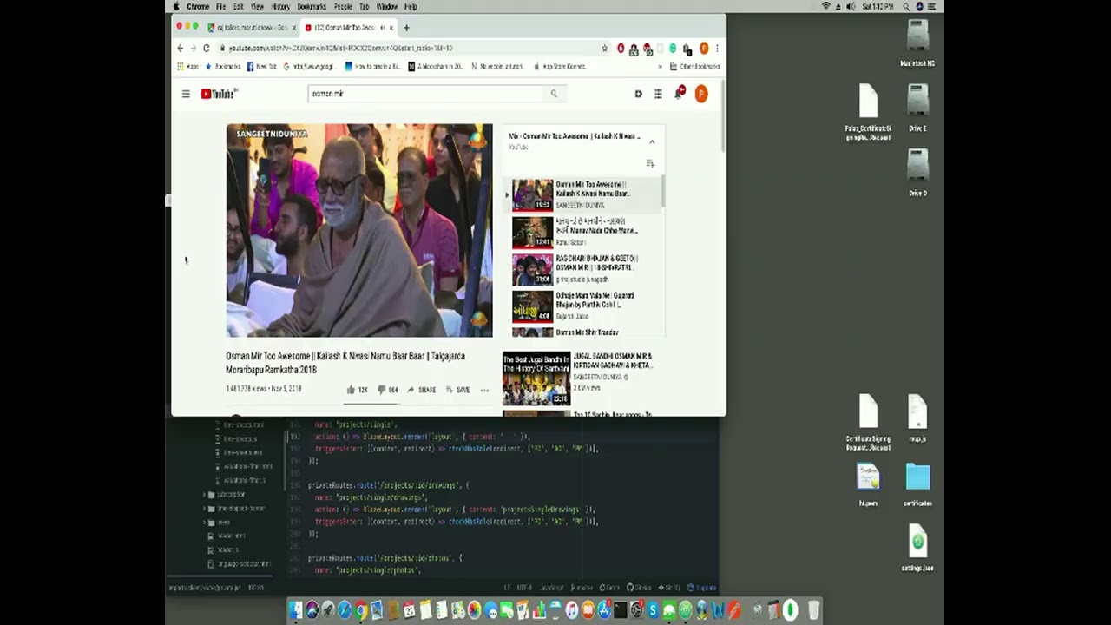Open the Bookmarks menu in menu bar
1111x625 pixels.
coord(312,6)
